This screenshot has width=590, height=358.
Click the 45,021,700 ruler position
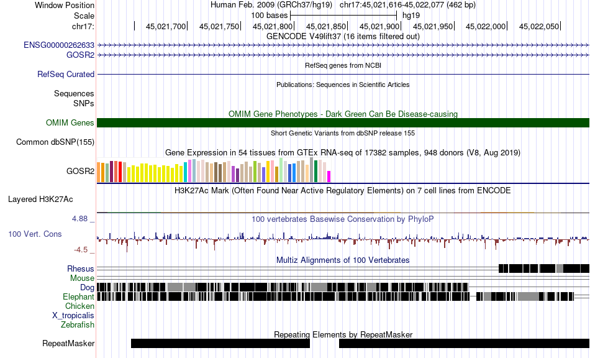[166, 26]
